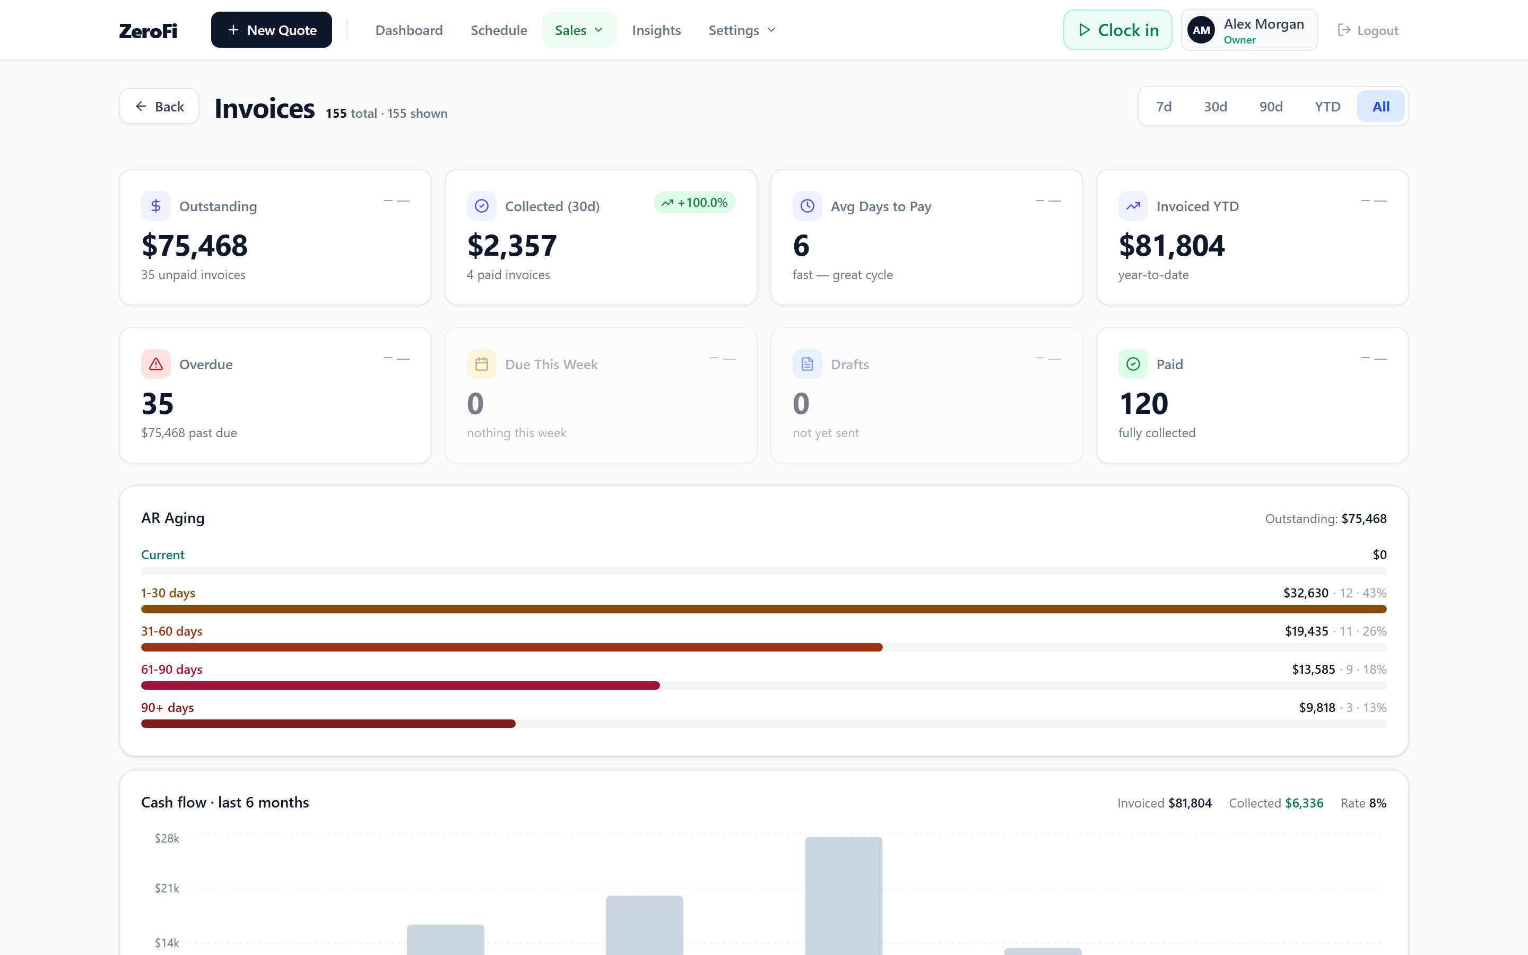1528x955 pixels.
Task: Select the All time range
Action: (x=1381, y=106)
